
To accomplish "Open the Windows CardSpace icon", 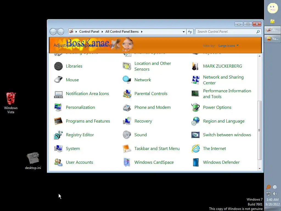I will coord(127,162).
